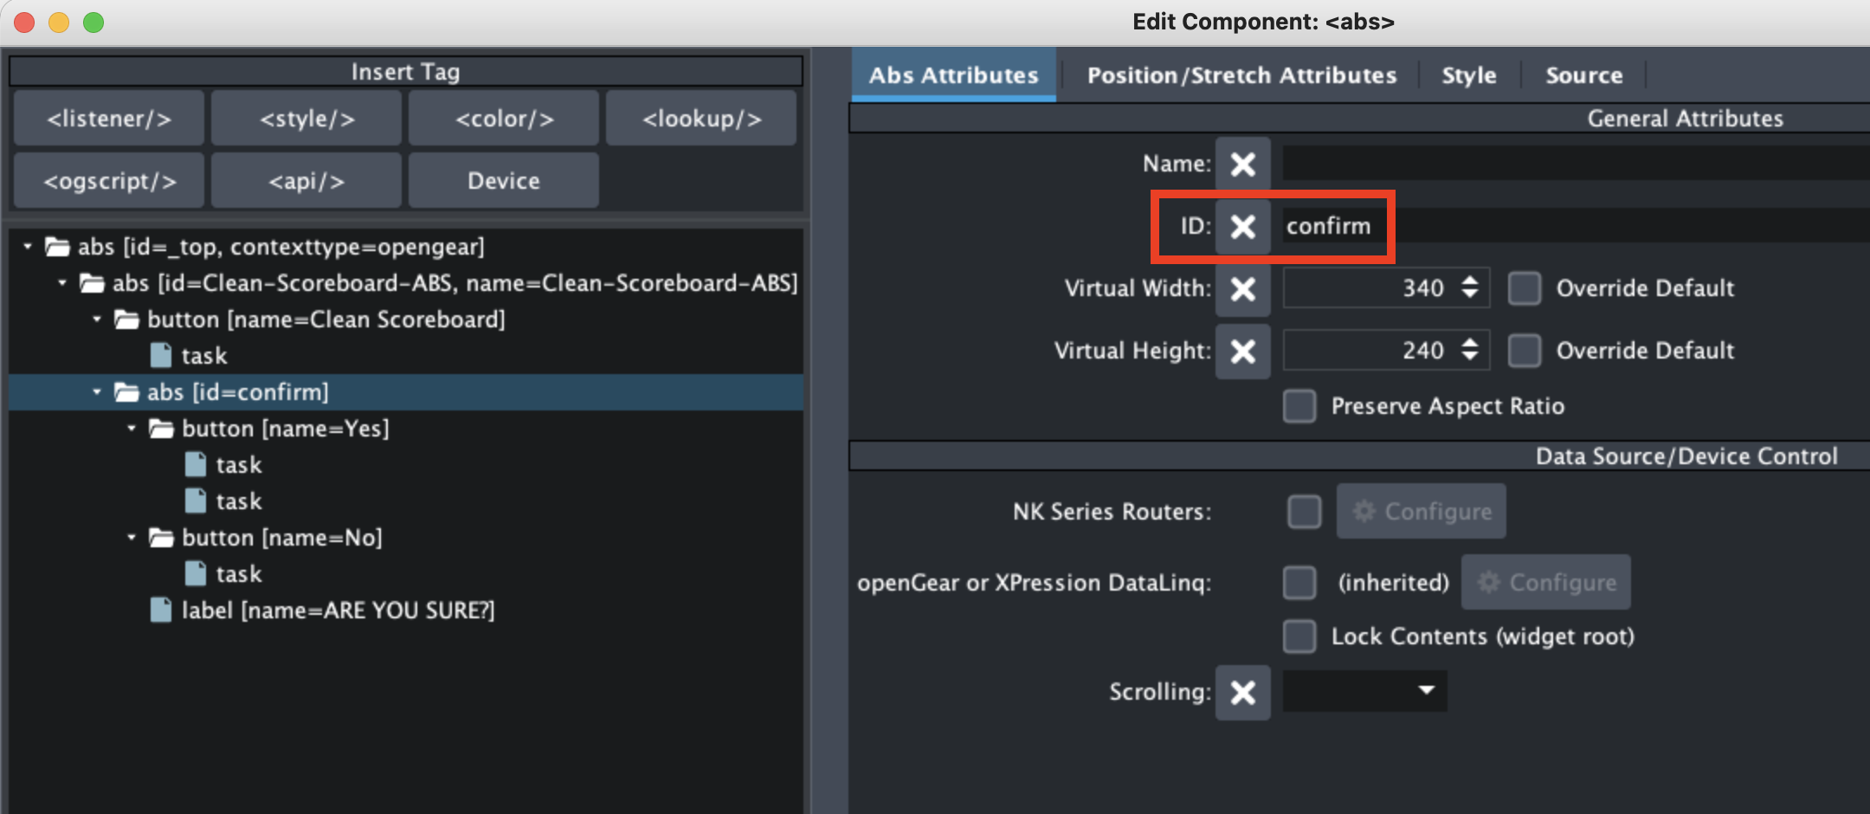Enable Override Default for Virtual Width
1870x814 pixels.
1525,288
